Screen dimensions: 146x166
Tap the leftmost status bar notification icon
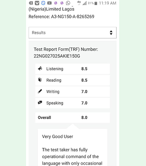pyautogui.click(x=31, y=3)
